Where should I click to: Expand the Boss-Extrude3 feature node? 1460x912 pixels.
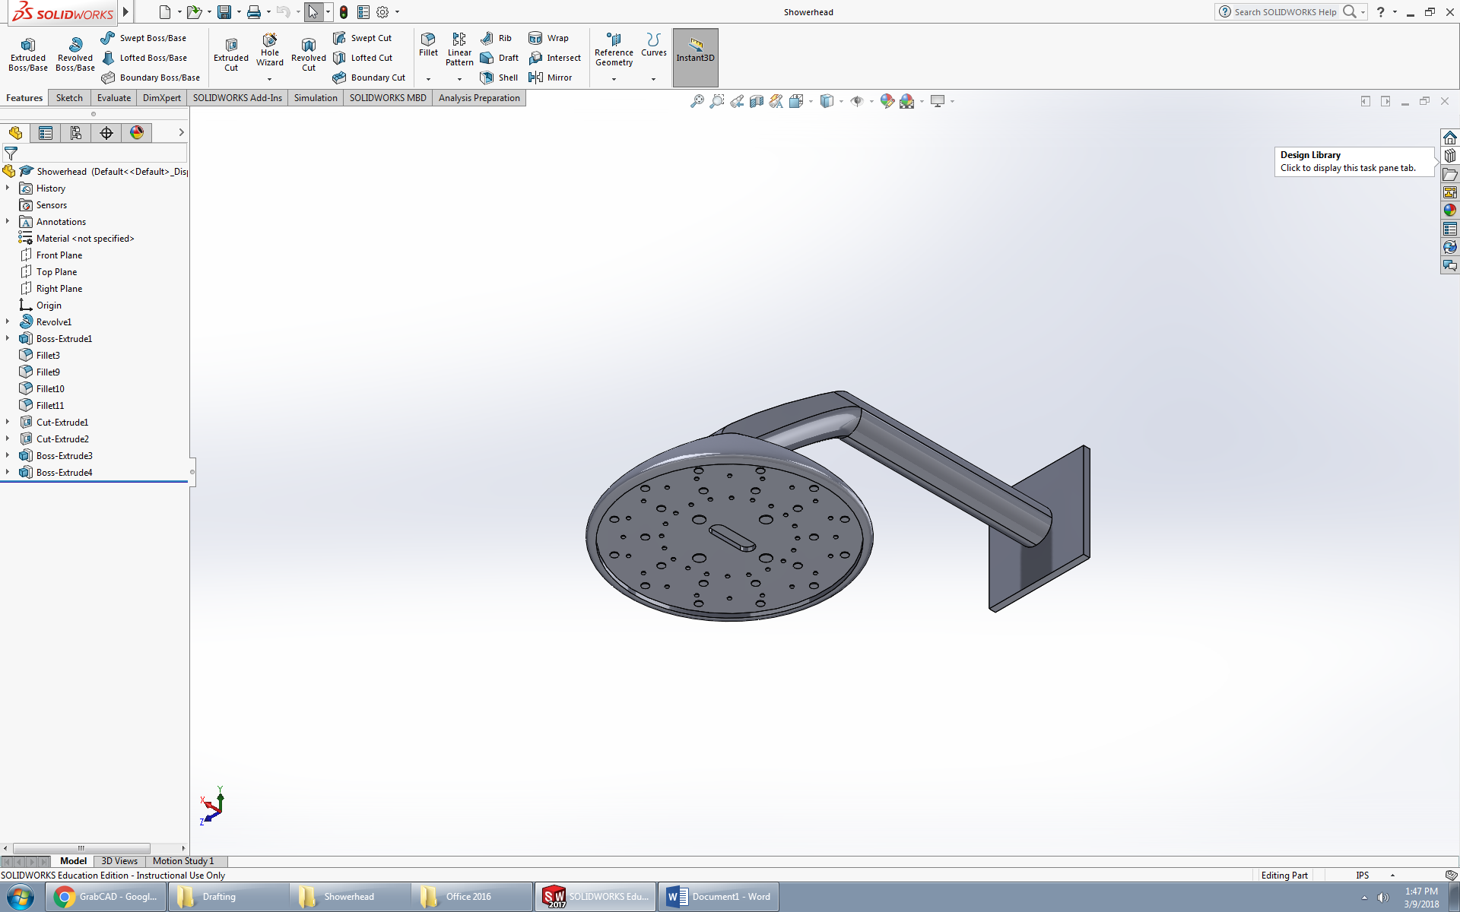tap(8, 455)
